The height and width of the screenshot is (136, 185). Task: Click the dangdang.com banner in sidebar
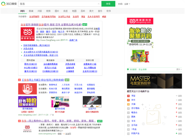click(140, 21)
